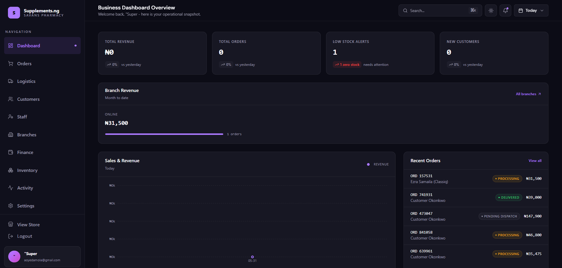Click the Staff user icon
The height and width of the screenshot is (268, 562).
point(11,117)
